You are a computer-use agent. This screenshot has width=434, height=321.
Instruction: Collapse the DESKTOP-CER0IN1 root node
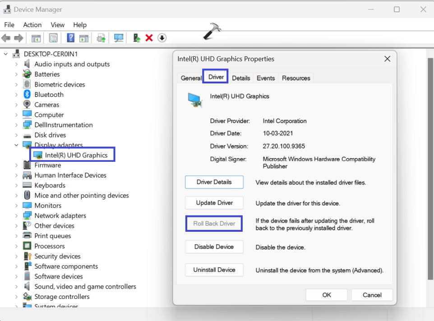click(x=6, y=54)
